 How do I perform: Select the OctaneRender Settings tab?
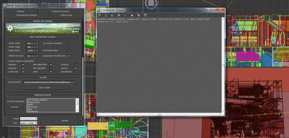(26, 15)
